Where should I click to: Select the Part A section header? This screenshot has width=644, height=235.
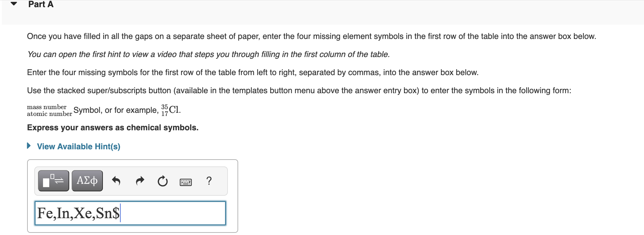tap(41, 4)
